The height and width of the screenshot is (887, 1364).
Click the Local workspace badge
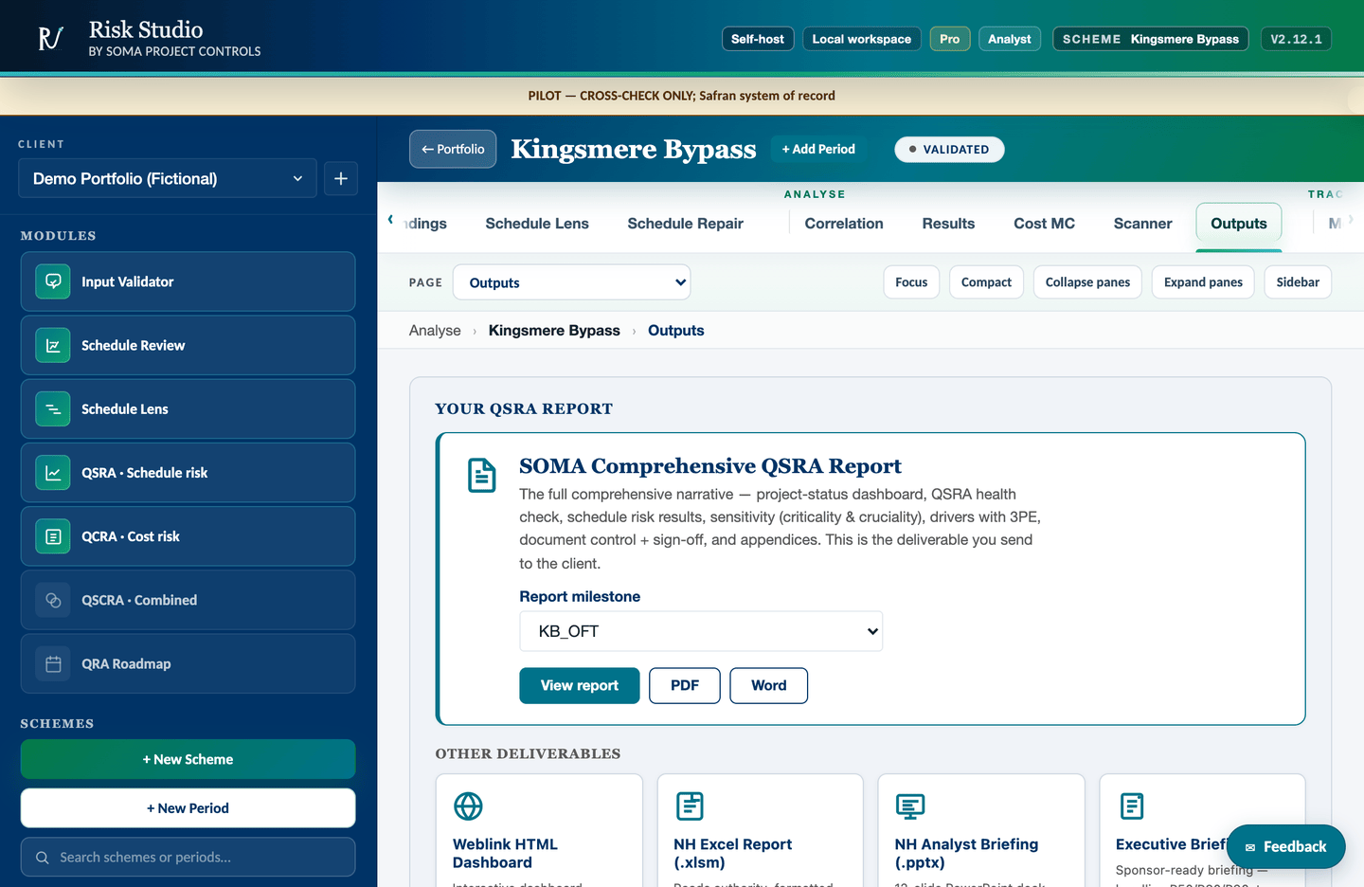point(862,39)
